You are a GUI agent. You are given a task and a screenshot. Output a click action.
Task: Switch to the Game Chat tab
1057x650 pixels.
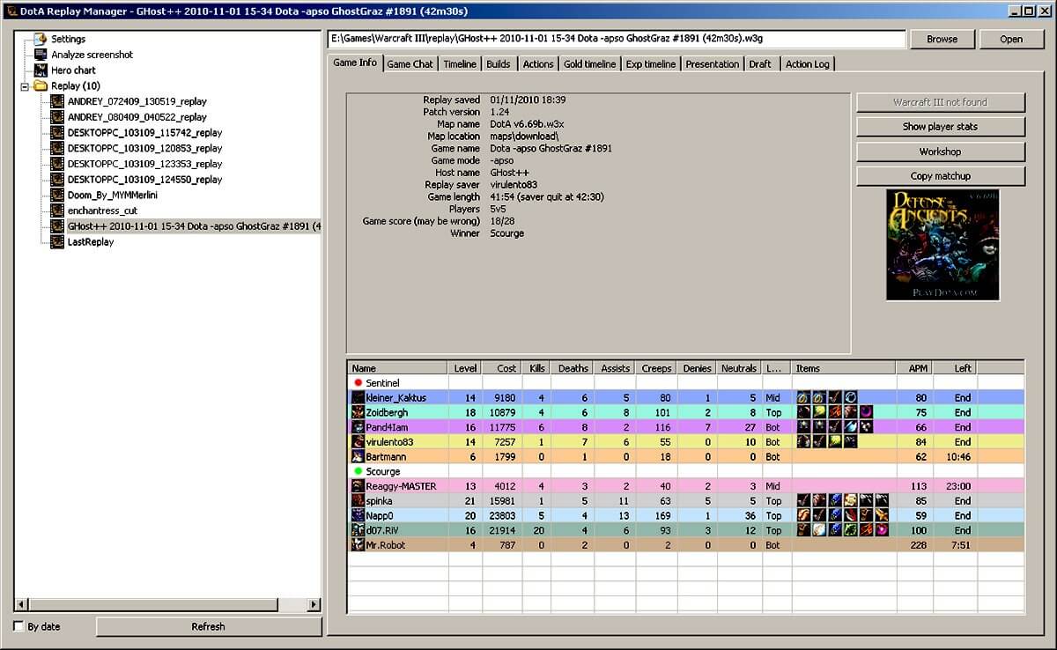click(x=410, y=64)
